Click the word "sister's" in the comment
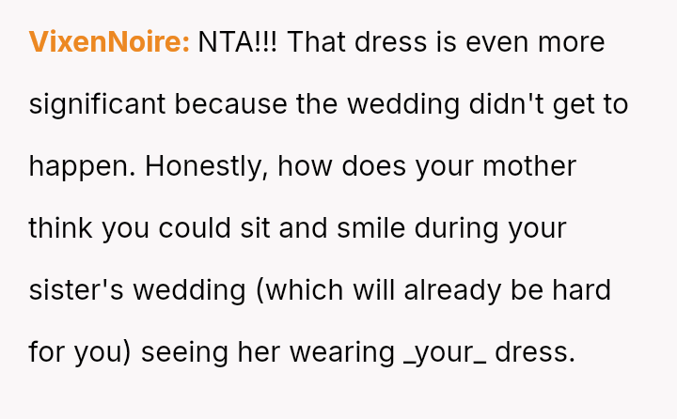 point(76,290)
